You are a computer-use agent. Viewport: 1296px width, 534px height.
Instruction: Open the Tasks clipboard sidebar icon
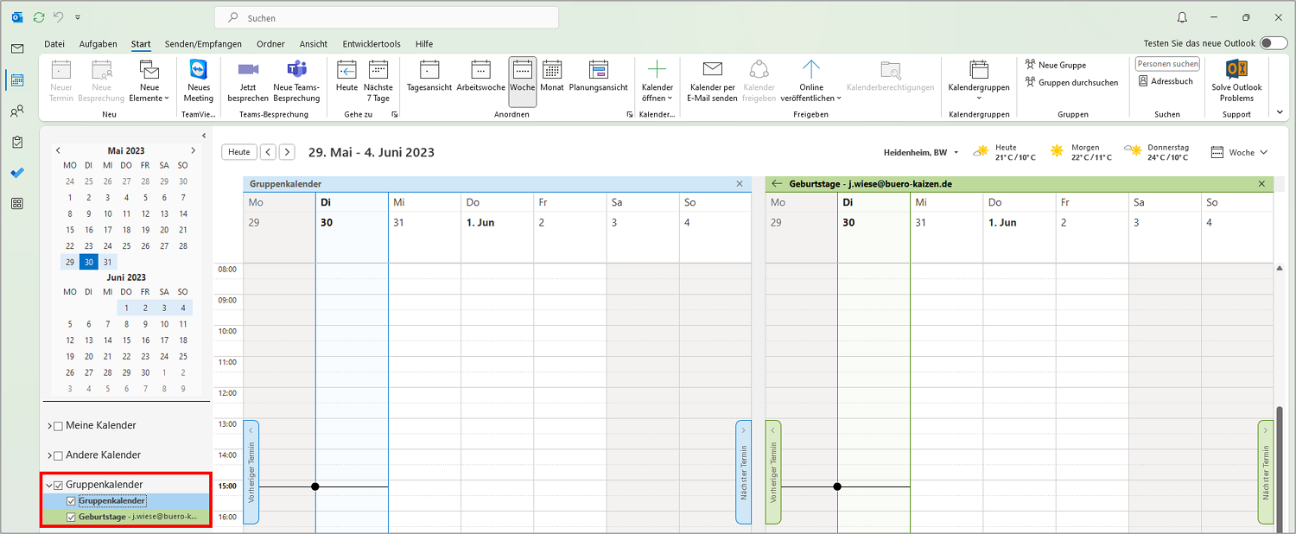coord(17,142)
